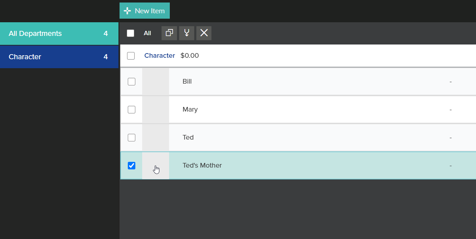The height and width of the screenshot is (239, 476).
Task: Select the name Bill in list
Action: 187,81
